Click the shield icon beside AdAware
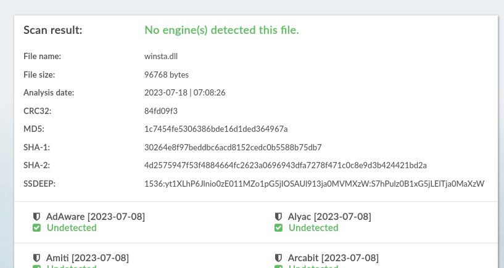Image resolution: width=504 pixels, height=268 pixels. (x=36, y=217)
